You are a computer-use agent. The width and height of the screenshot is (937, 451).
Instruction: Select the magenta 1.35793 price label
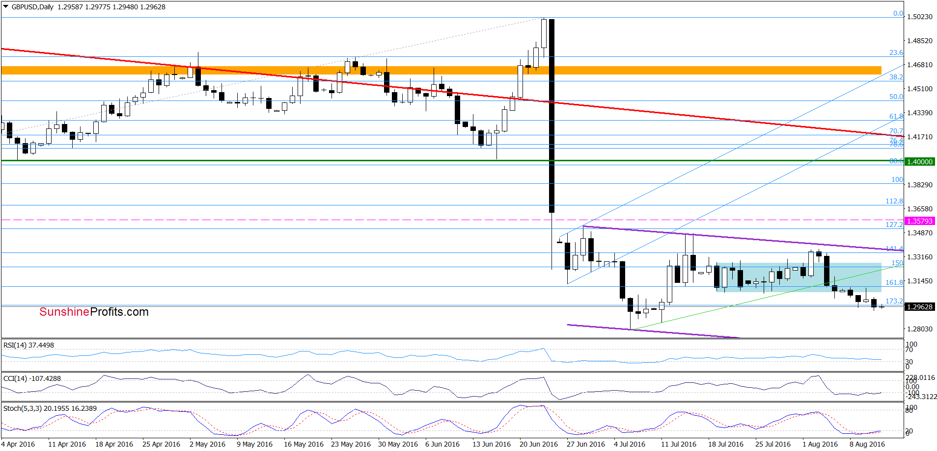pyautogui.click(x=920, y=221)
